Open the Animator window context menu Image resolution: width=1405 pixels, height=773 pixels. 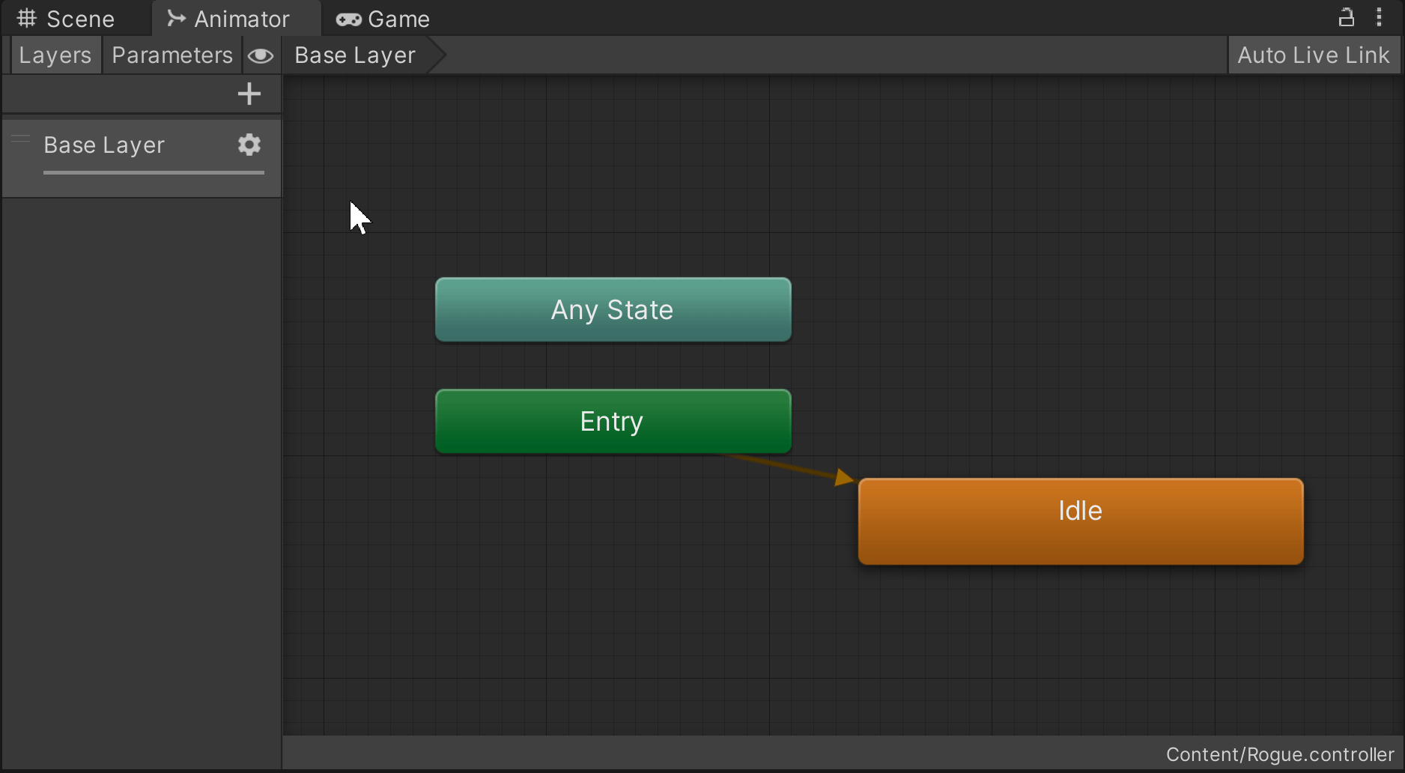coord(1380,16)
